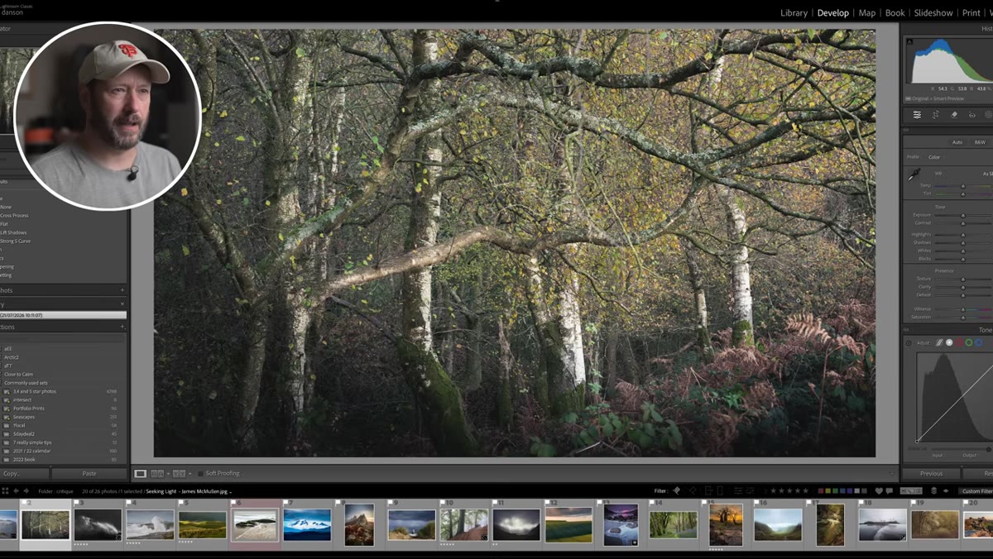Screen dimensions: 993x559
Task: Open the Book module
Action: (x=895, y=12)
